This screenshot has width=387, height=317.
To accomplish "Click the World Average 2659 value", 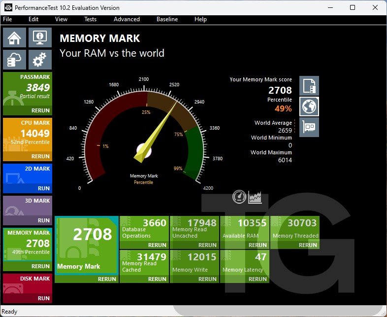I will click(x=285, y=130).
